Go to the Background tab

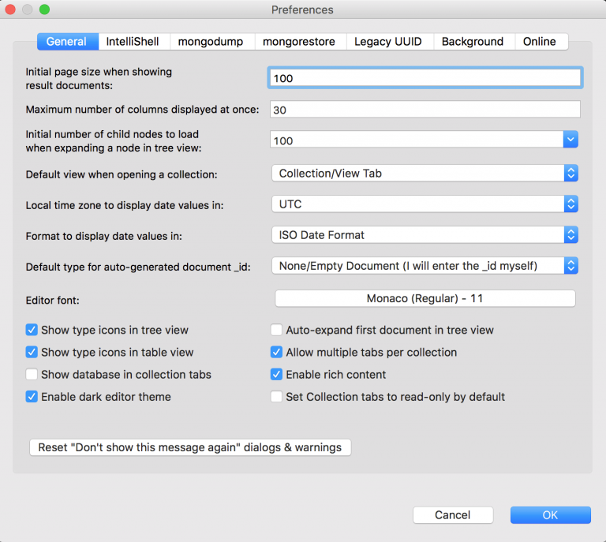pyautogui.click(x=473, y=41)
